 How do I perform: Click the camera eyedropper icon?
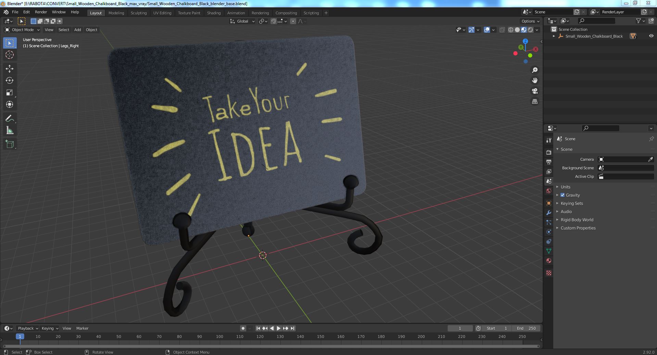[650, 159]
